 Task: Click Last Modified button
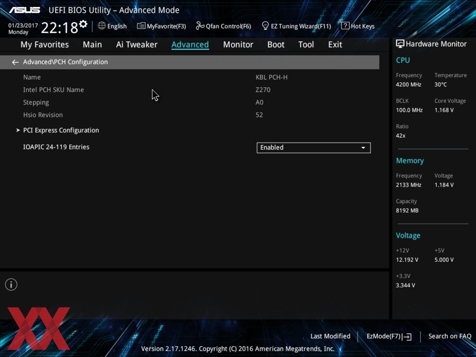click(x=330, y=336)
